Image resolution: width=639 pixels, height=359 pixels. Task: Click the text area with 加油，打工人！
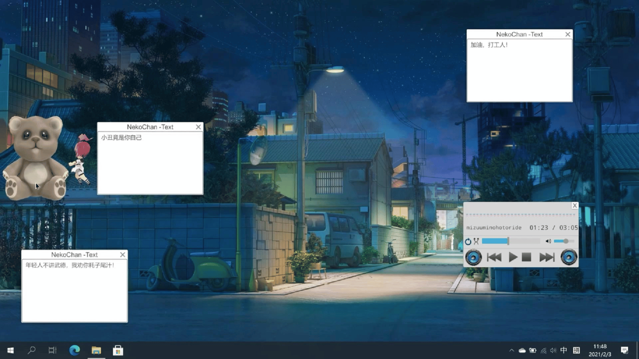(519, 70)
